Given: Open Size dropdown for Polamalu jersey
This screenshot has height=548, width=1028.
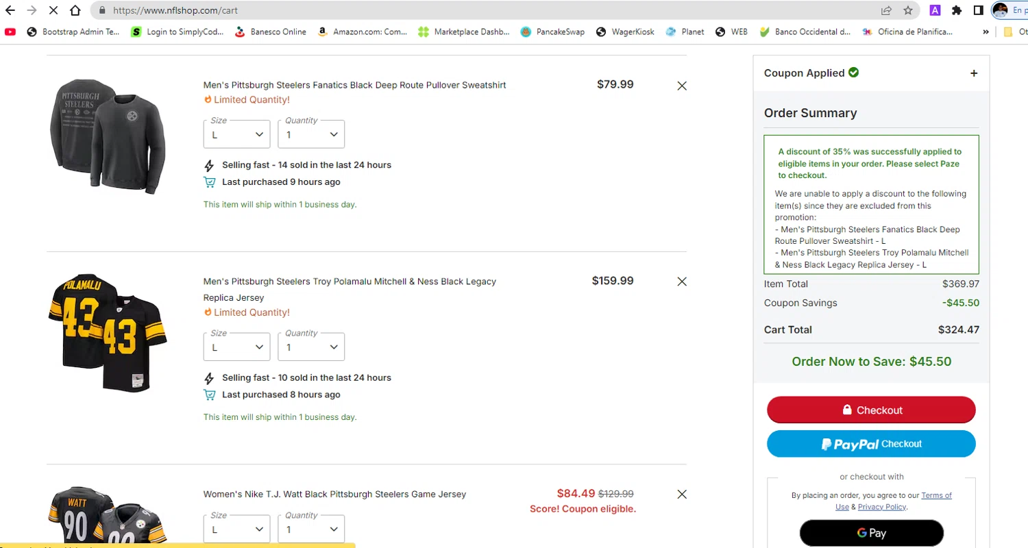Looking at the screenshot, I should (x=236, y=347).
